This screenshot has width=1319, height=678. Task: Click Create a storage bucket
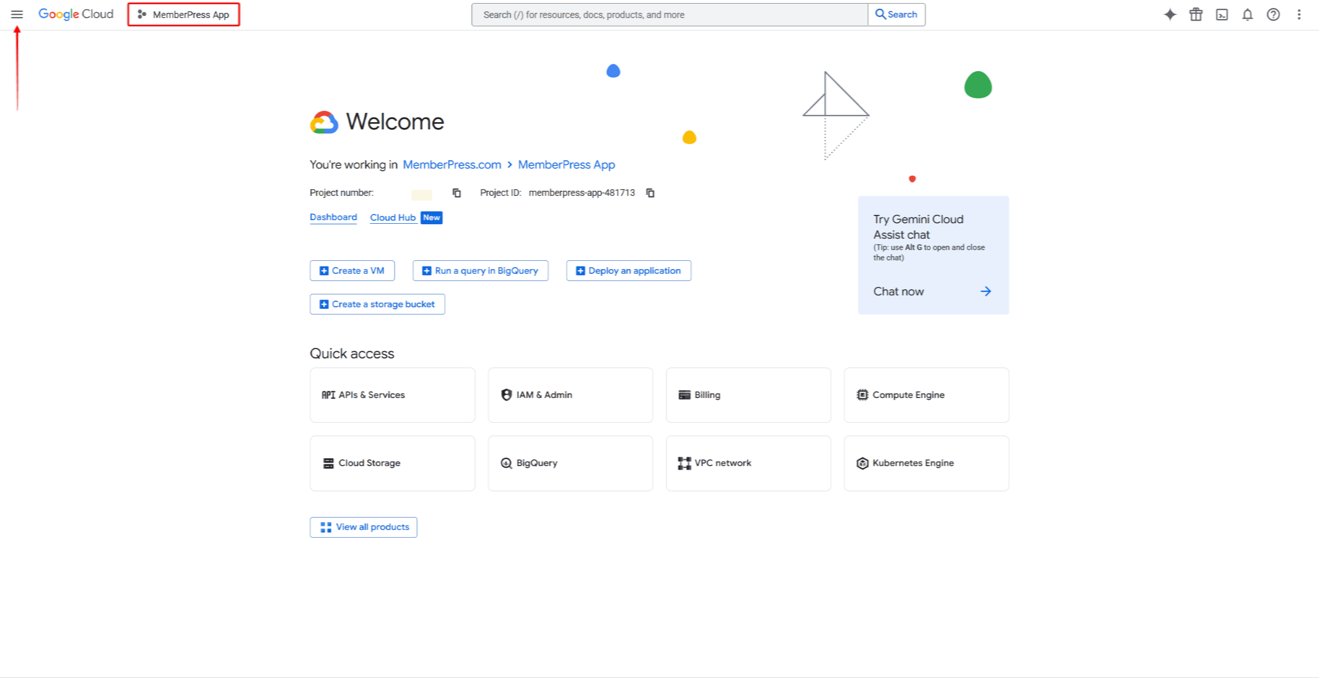tap(377, 304)
